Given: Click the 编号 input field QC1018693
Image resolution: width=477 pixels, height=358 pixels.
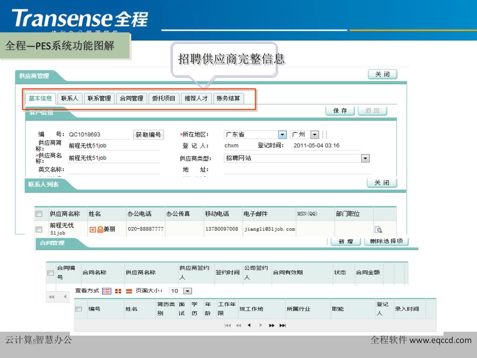Looking at the screenshot, I should pos(99,135).
